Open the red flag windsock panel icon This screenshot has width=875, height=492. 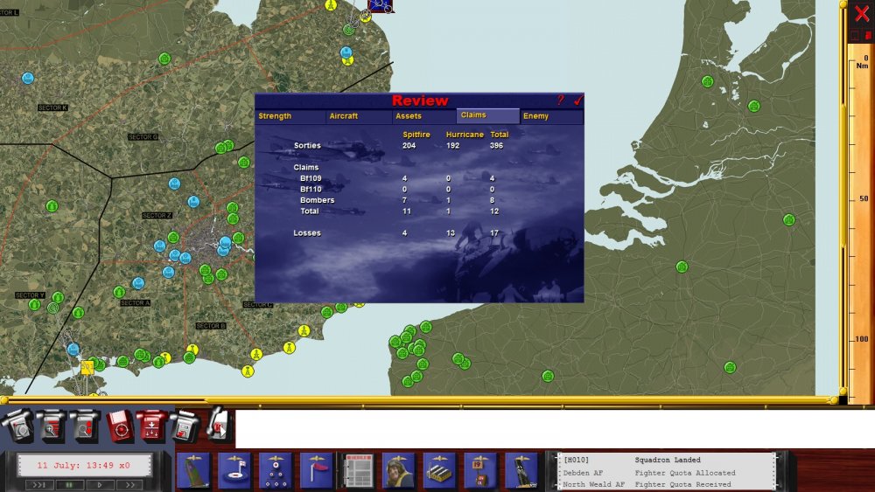tap(317, 471)
